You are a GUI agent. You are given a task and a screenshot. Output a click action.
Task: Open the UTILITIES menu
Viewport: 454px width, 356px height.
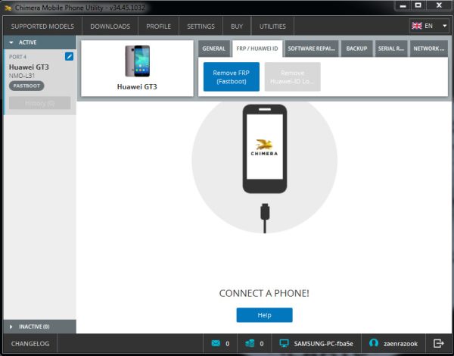coord(272,27)
